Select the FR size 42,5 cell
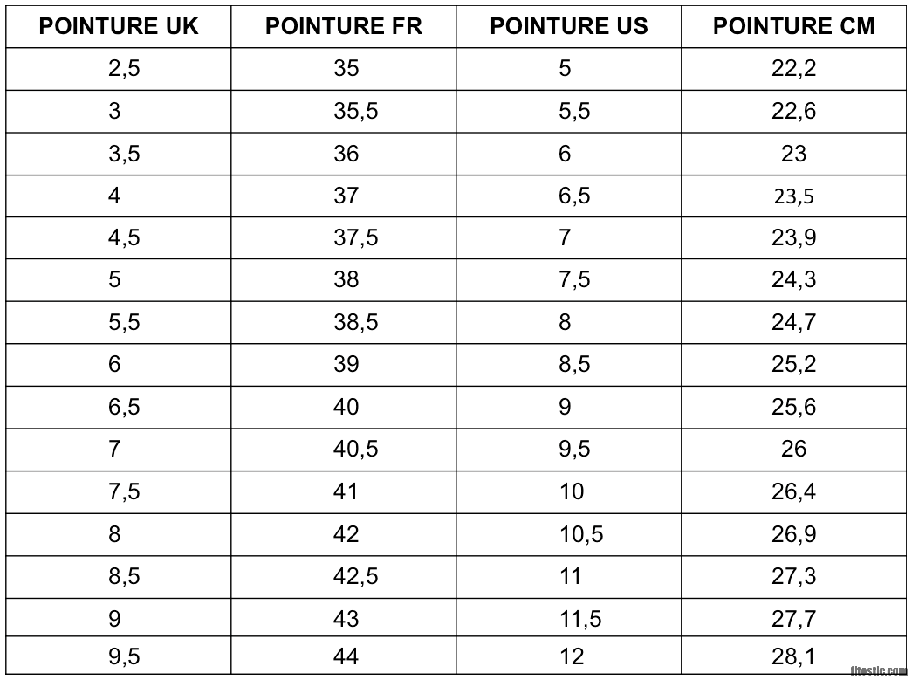The height and width of the screenshot is (680, 912). click(356, 577)
